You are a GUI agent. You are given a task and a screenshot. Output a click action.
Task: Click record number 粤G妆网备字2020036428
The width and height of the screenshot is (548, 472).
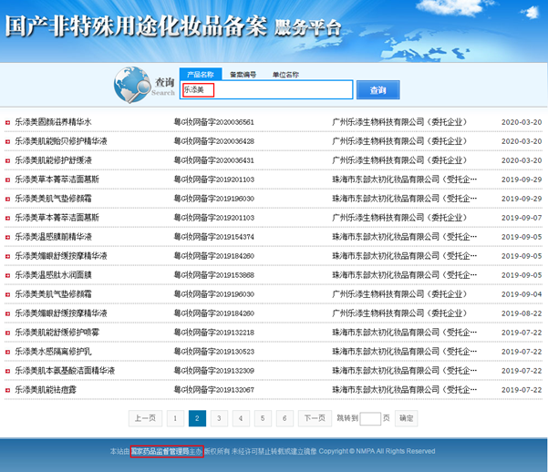tap(214, 141)
